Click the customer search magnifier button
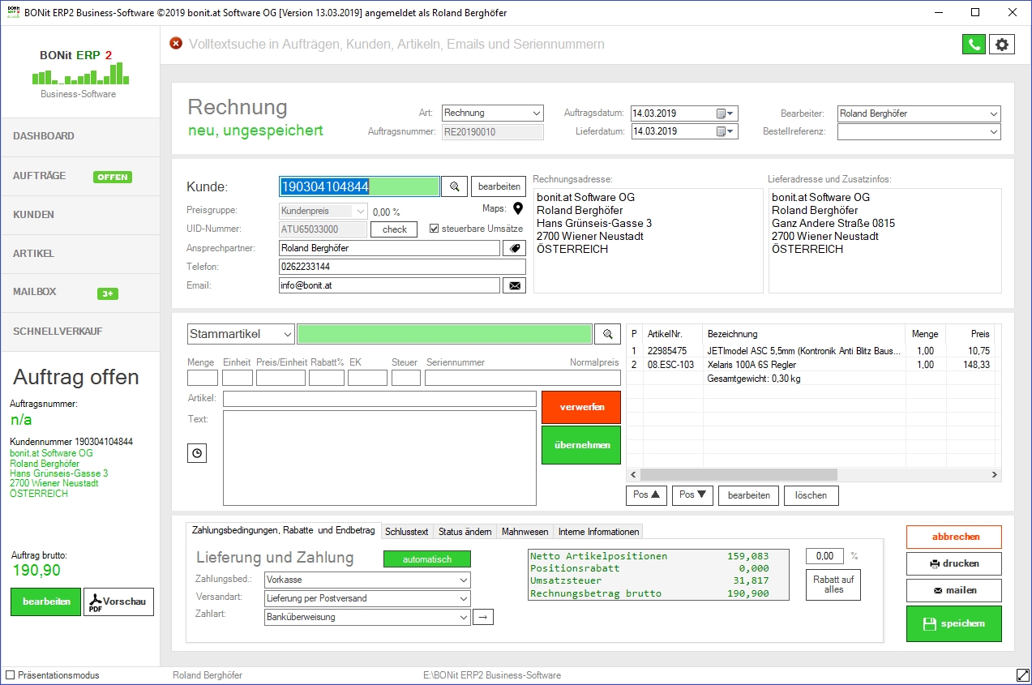This screenshot has height=685, width=1032. (454, 186)
